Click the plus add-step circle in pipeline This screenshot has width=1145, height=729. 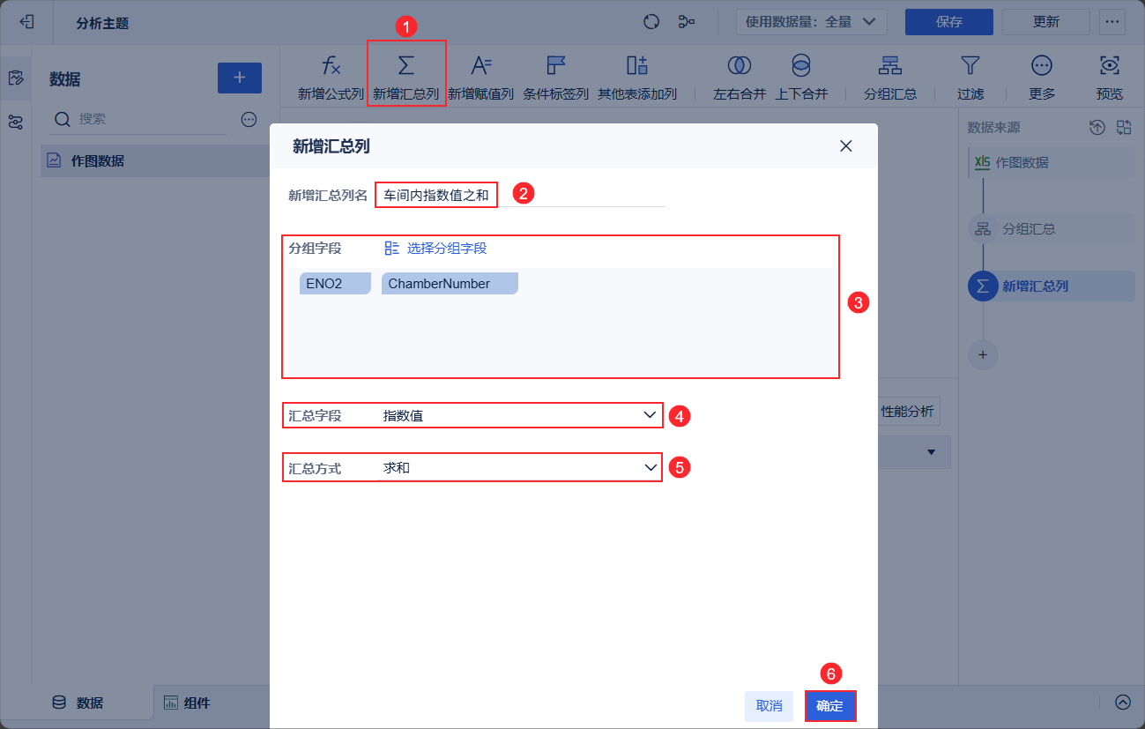(983, 355)
